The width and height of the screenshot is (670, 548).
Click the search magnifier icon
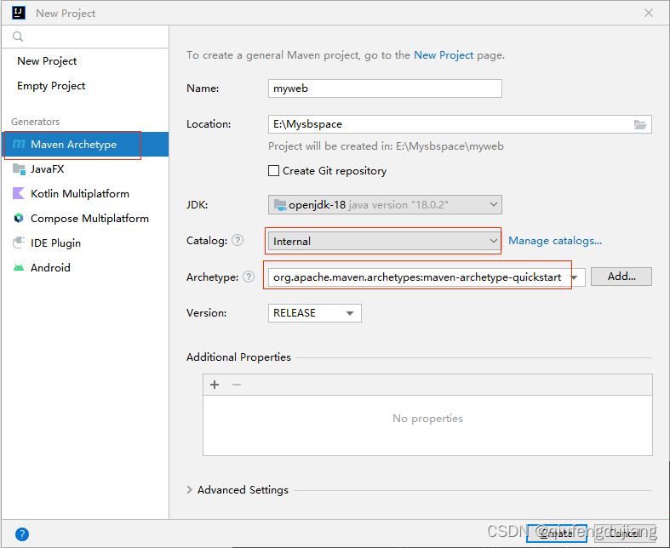tap(18, 37)
